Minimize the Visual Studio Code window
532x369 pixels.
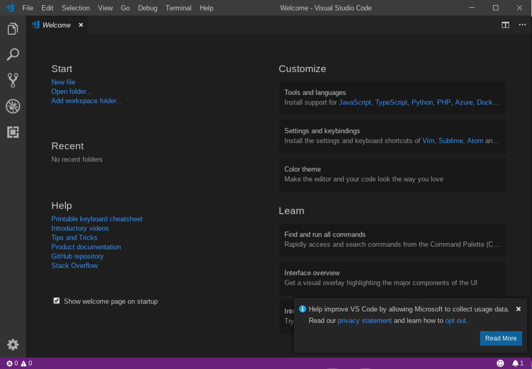click(472, 8)
